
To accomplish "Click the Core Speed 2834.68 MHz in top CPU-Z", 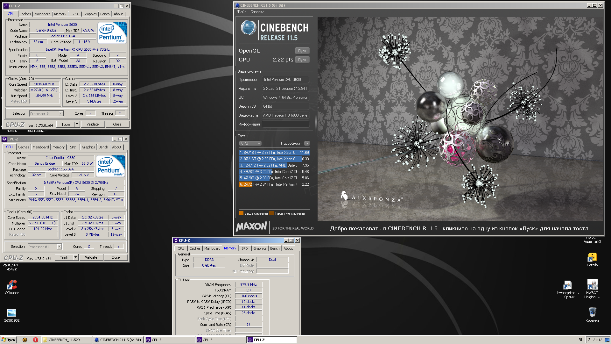I will click(44, 84).
